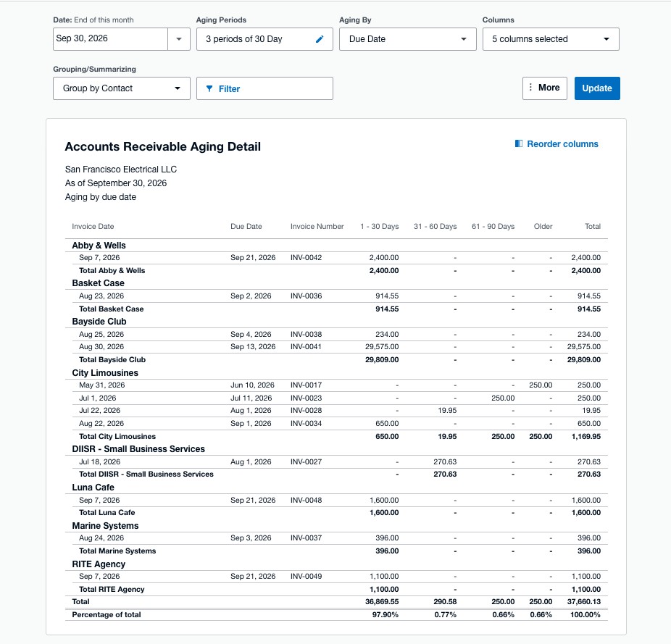Click invoice number INV-0038
This screenshot has height=644, width=671.
306,334
